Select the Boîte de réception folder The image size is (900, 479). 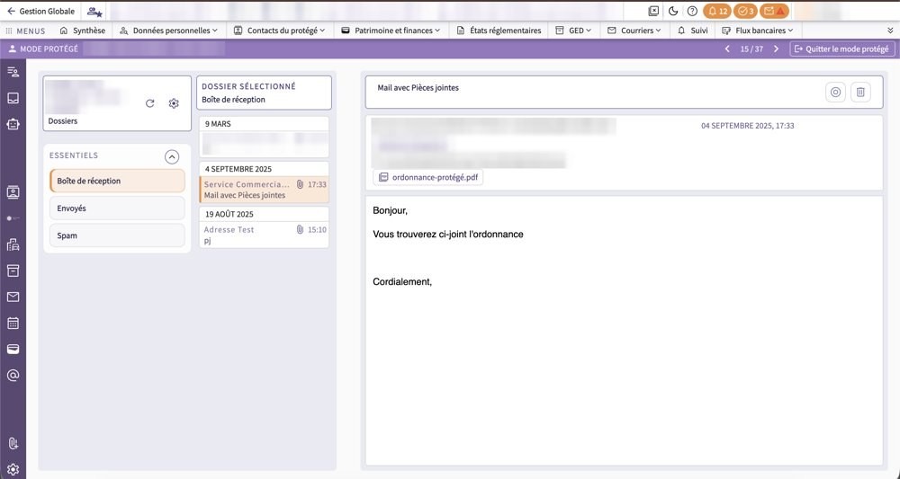pyautogui.click(x=117, y=181)
